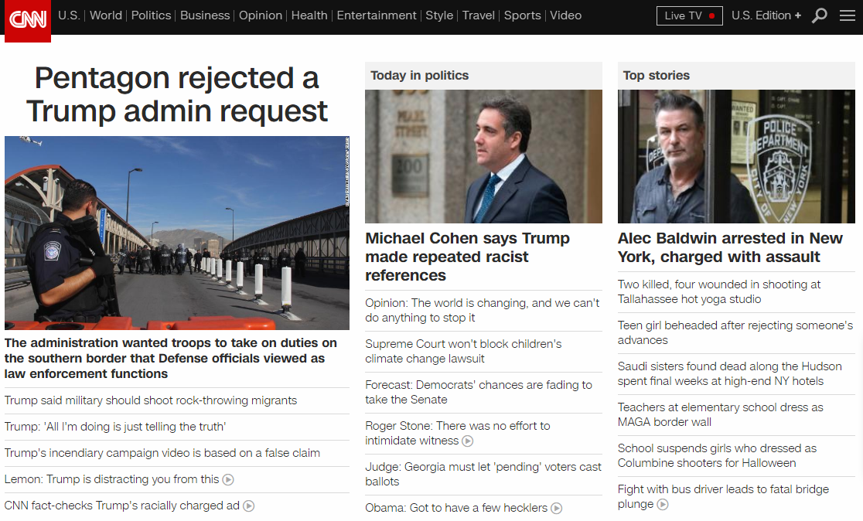
Task: Open CNN fact-checks Trump's racially charged ad
Action: [x=122, y=506]
